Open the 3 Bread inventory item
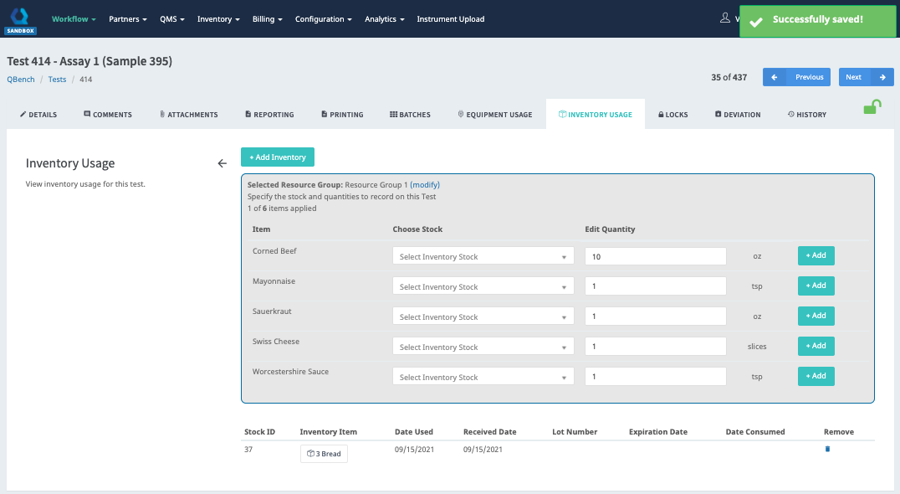 324,454
